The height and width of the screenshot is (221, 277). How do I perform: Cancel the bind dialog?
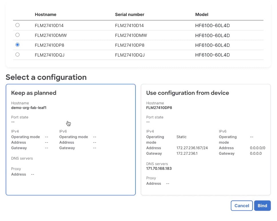(x=242, y=206)
